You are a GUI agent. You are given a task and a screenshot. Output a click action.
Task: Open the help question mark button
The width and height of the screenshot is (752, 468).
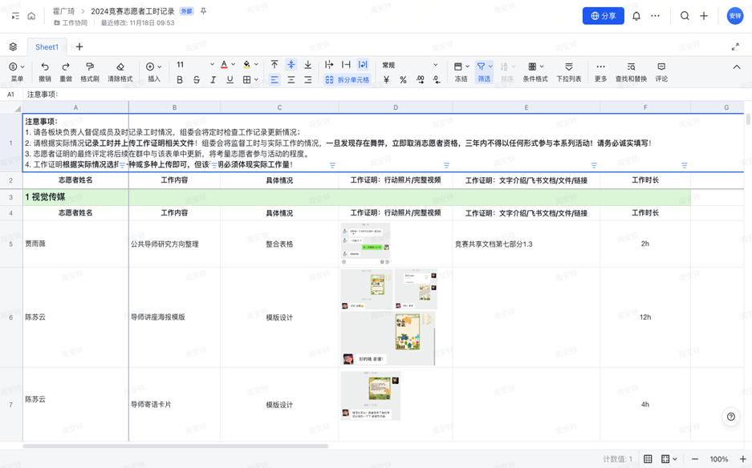pos(731,417)
